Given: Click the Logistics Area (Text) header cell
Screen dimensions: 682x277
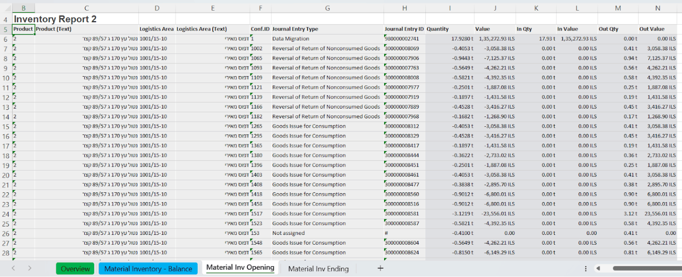Looking at the screenshot, I should coord(213,29).
